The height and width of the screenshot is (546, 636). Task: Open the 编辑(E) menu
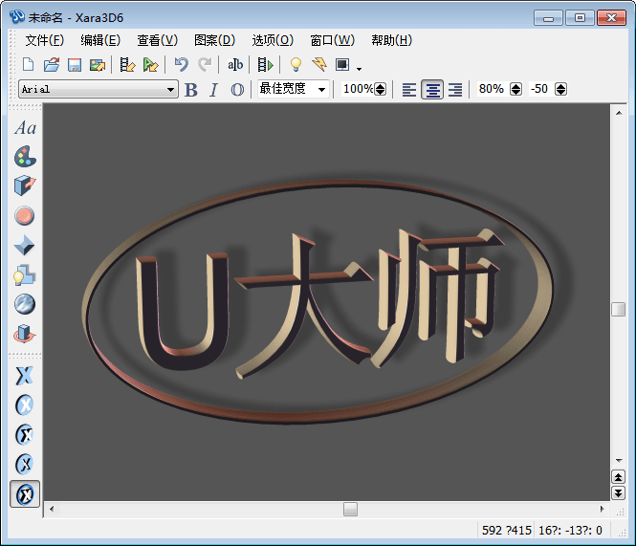click(100, 40)
